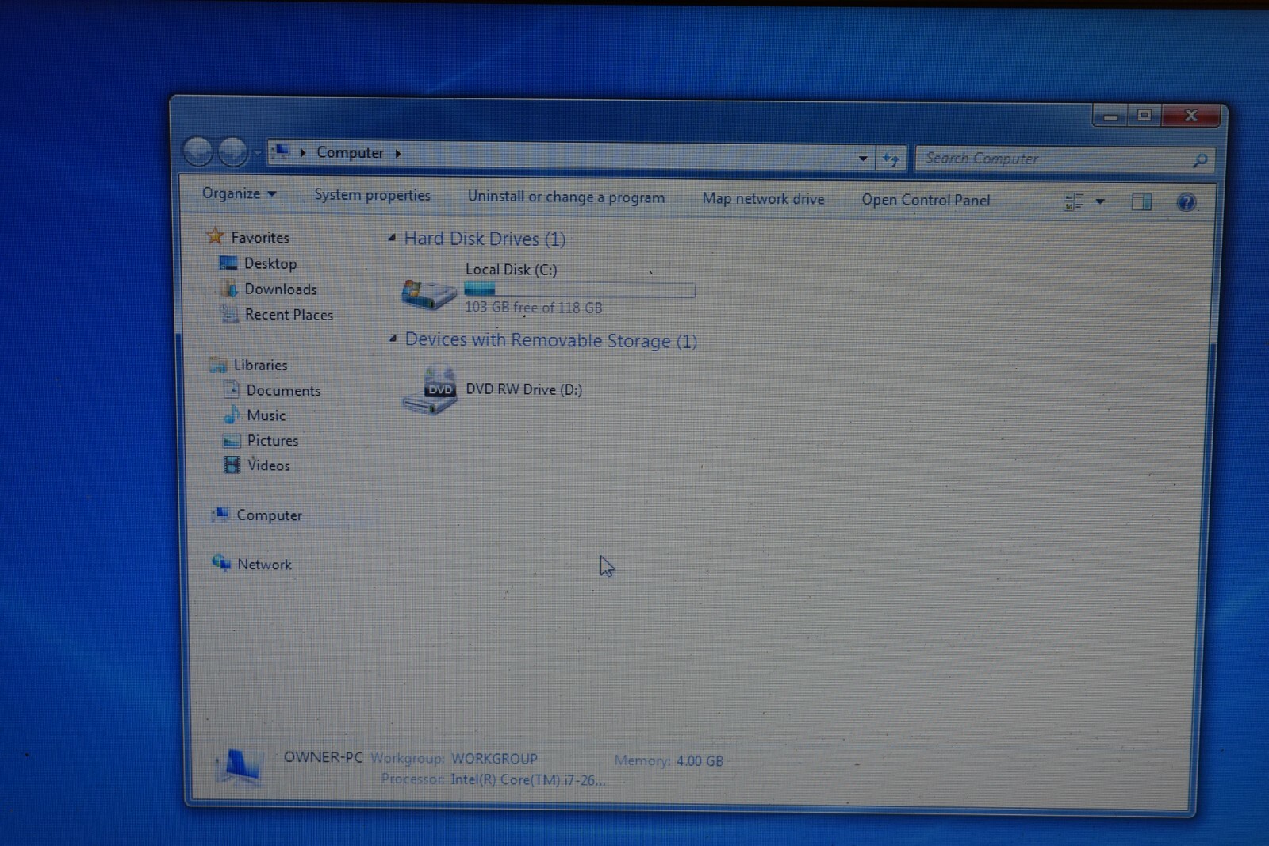Open the Organize menu

[x=239, y=193]
